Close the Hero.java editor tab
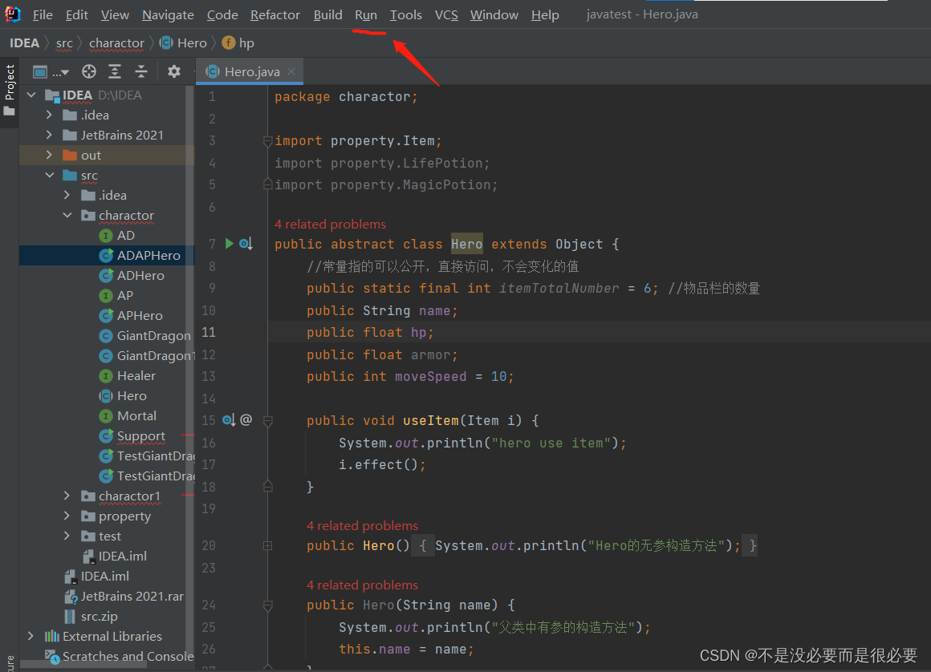Viewport: 931px width, 672px height. pos(291,71)
